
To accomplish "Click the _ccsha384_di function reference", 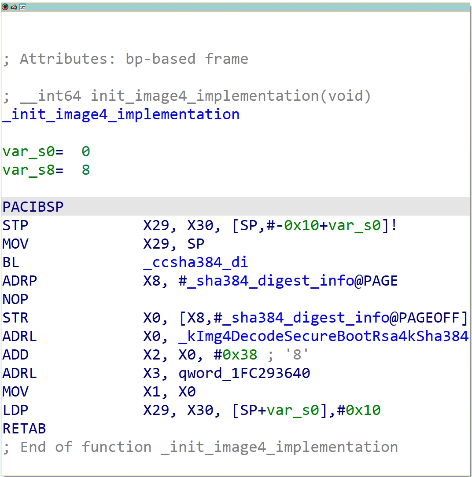I will click(195, 262).
